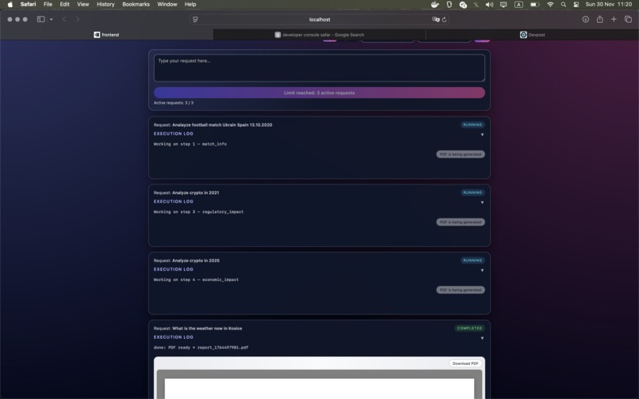Show Safari downloads
This screenshot has height=399, width=639.
pos(586,19)
